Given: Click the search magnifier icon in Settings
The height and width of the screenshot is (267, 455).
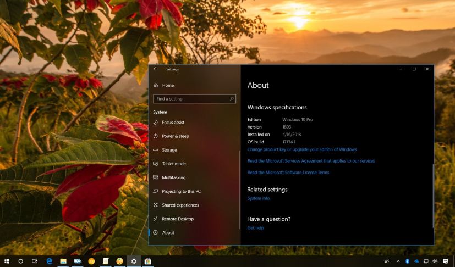Looking at the screenshot, I should point(232,99).
